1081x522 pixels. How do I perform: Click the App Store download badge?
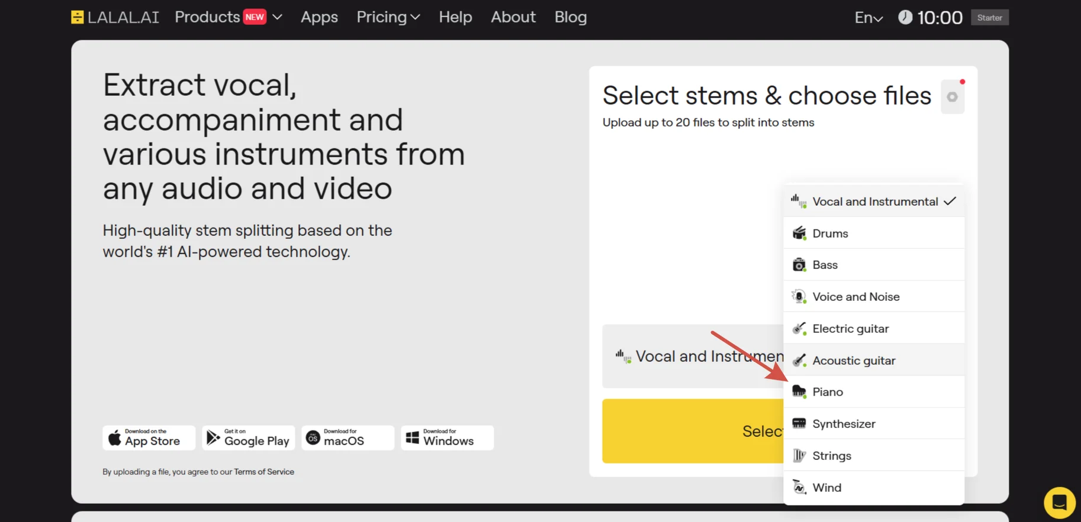pyautogui.click(x=149, y=438)
